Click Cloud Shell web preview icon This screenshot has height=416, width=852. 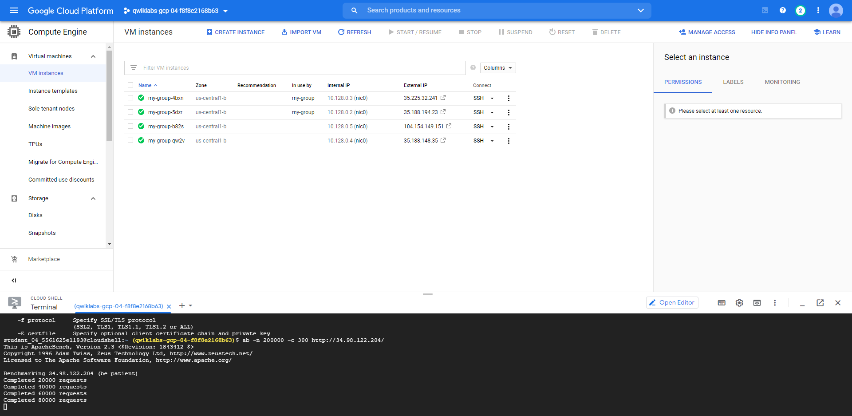tap(757, 303)
